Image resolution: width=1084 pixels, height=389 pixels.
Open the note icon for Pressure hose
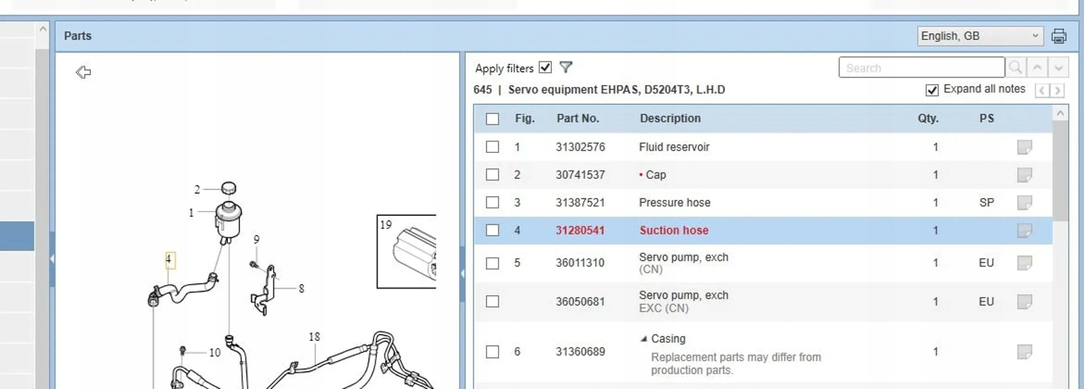(1025, 203)
